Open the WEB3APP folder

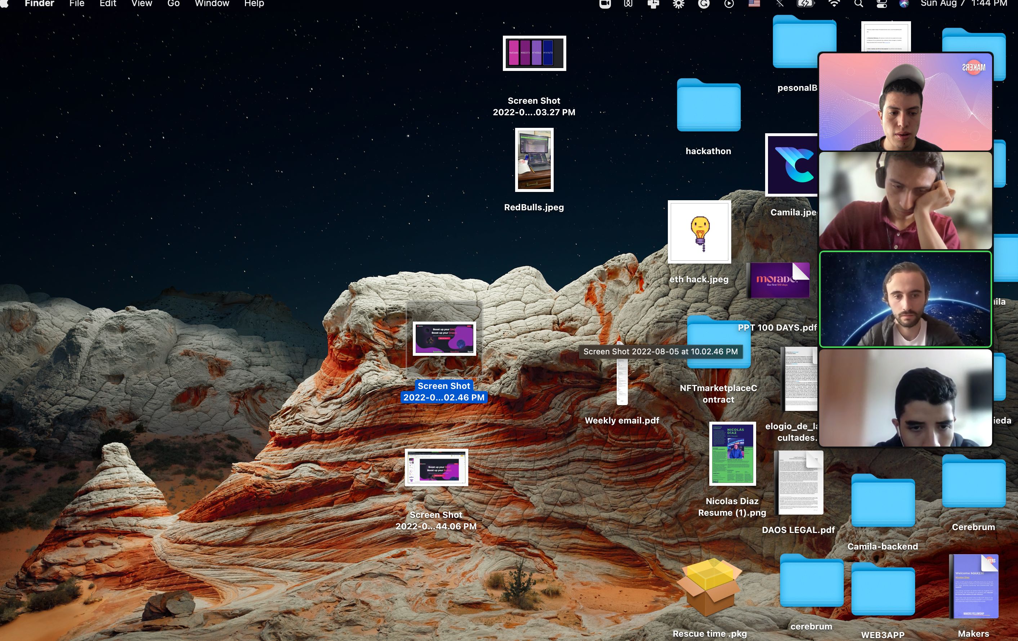point(883,589)
